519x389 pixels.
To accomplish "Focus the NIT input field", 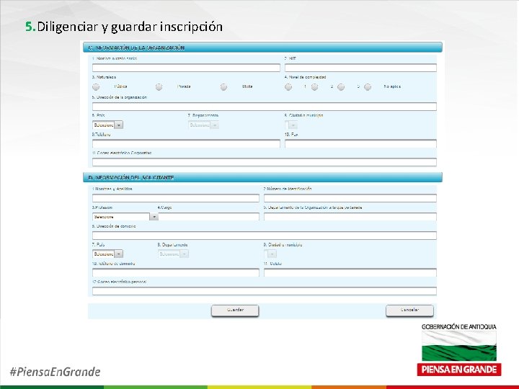I will tap(360, 68).
